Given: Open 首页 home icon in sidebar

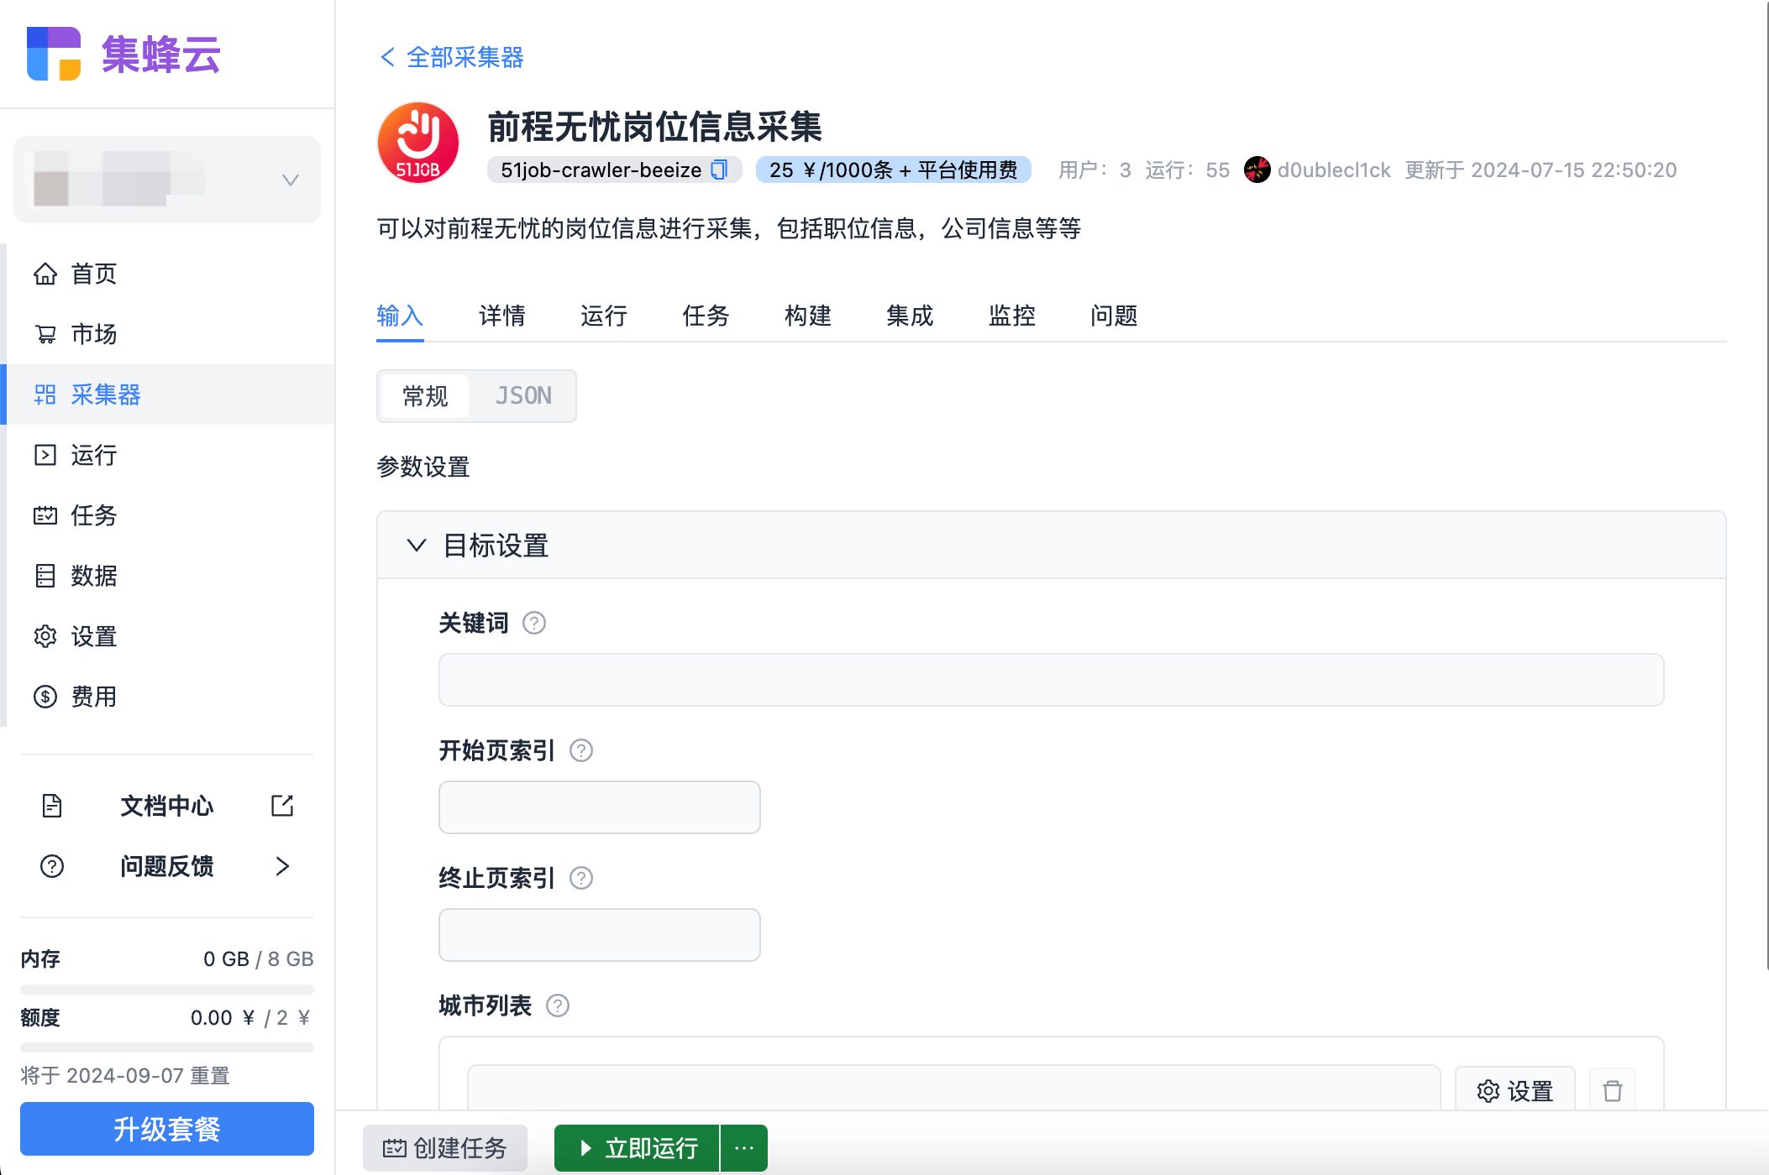Looking at the screenshot, I should pyautogui.click(x=45, y=274).
